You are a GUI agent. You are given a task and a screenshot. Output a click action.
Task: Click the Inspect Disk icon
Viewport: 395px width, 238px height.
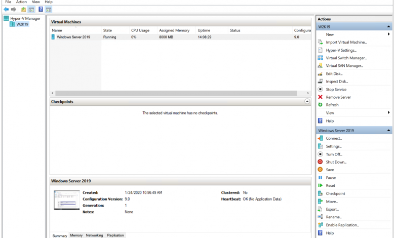pyautogui.click(x=320, y=82)
